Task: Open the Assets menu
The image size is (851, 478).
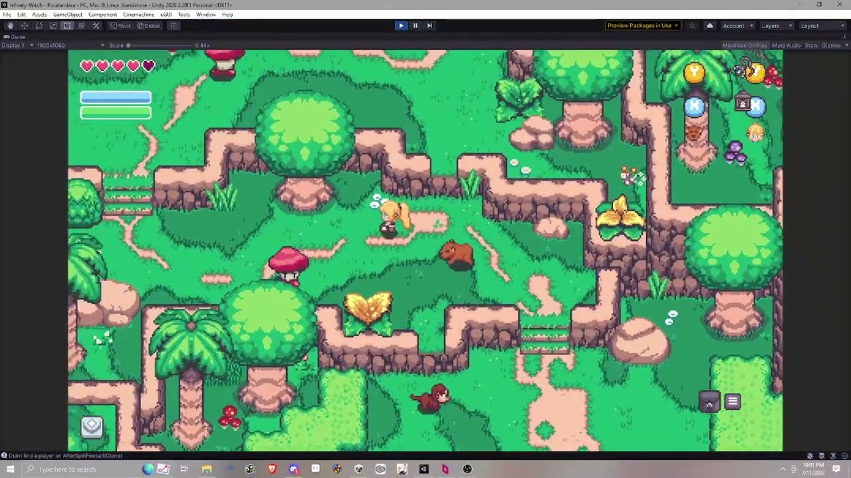Action: (39, 15)
